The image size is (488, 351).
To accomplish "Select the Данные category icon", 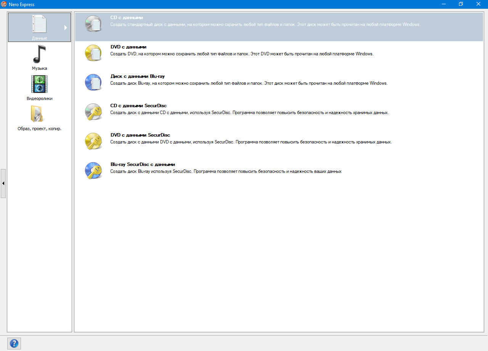I will 39,24.
